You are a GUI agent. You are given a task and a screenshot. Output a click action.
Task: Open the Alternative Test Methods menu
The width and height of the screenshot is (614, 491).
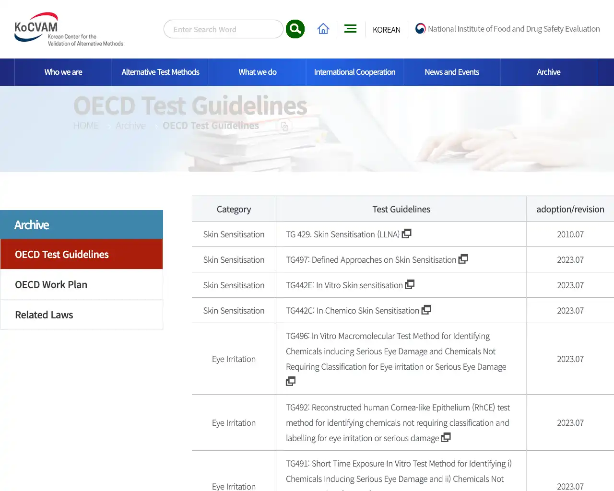160,72
